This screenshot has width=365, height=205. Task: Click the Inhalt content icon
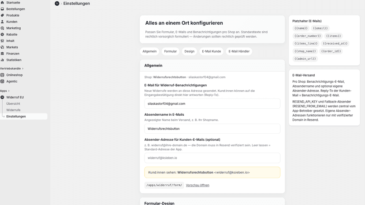click(x=2, y=40)
